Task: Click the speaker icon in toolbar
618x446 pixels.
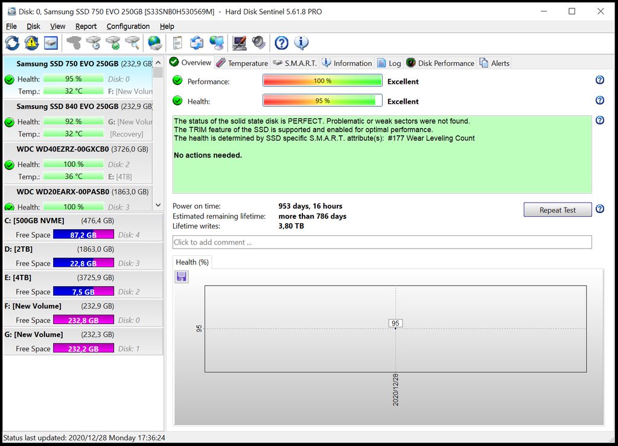Action: pyautogui.click(x=259, y=43)
